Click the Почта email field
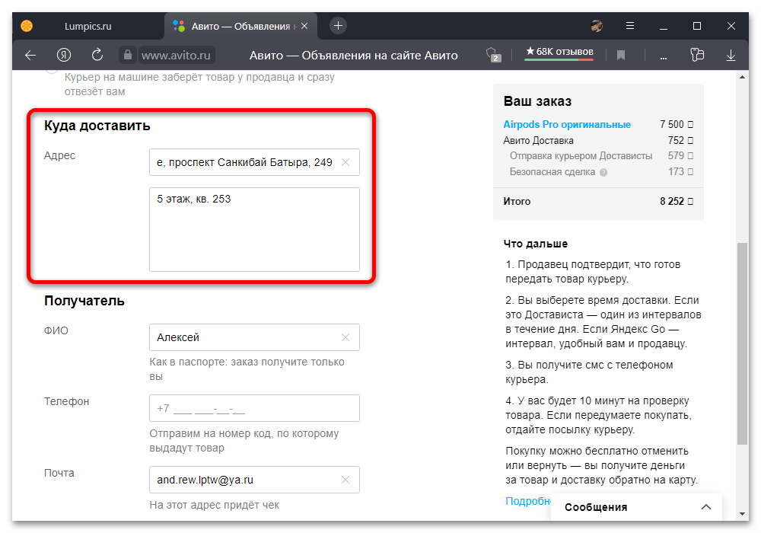The image size is (761, 533). (254, 480)
